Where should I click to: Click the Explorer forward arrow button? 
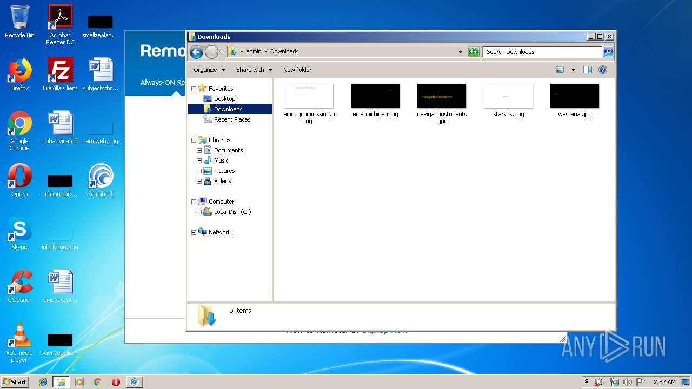point(211,52)
